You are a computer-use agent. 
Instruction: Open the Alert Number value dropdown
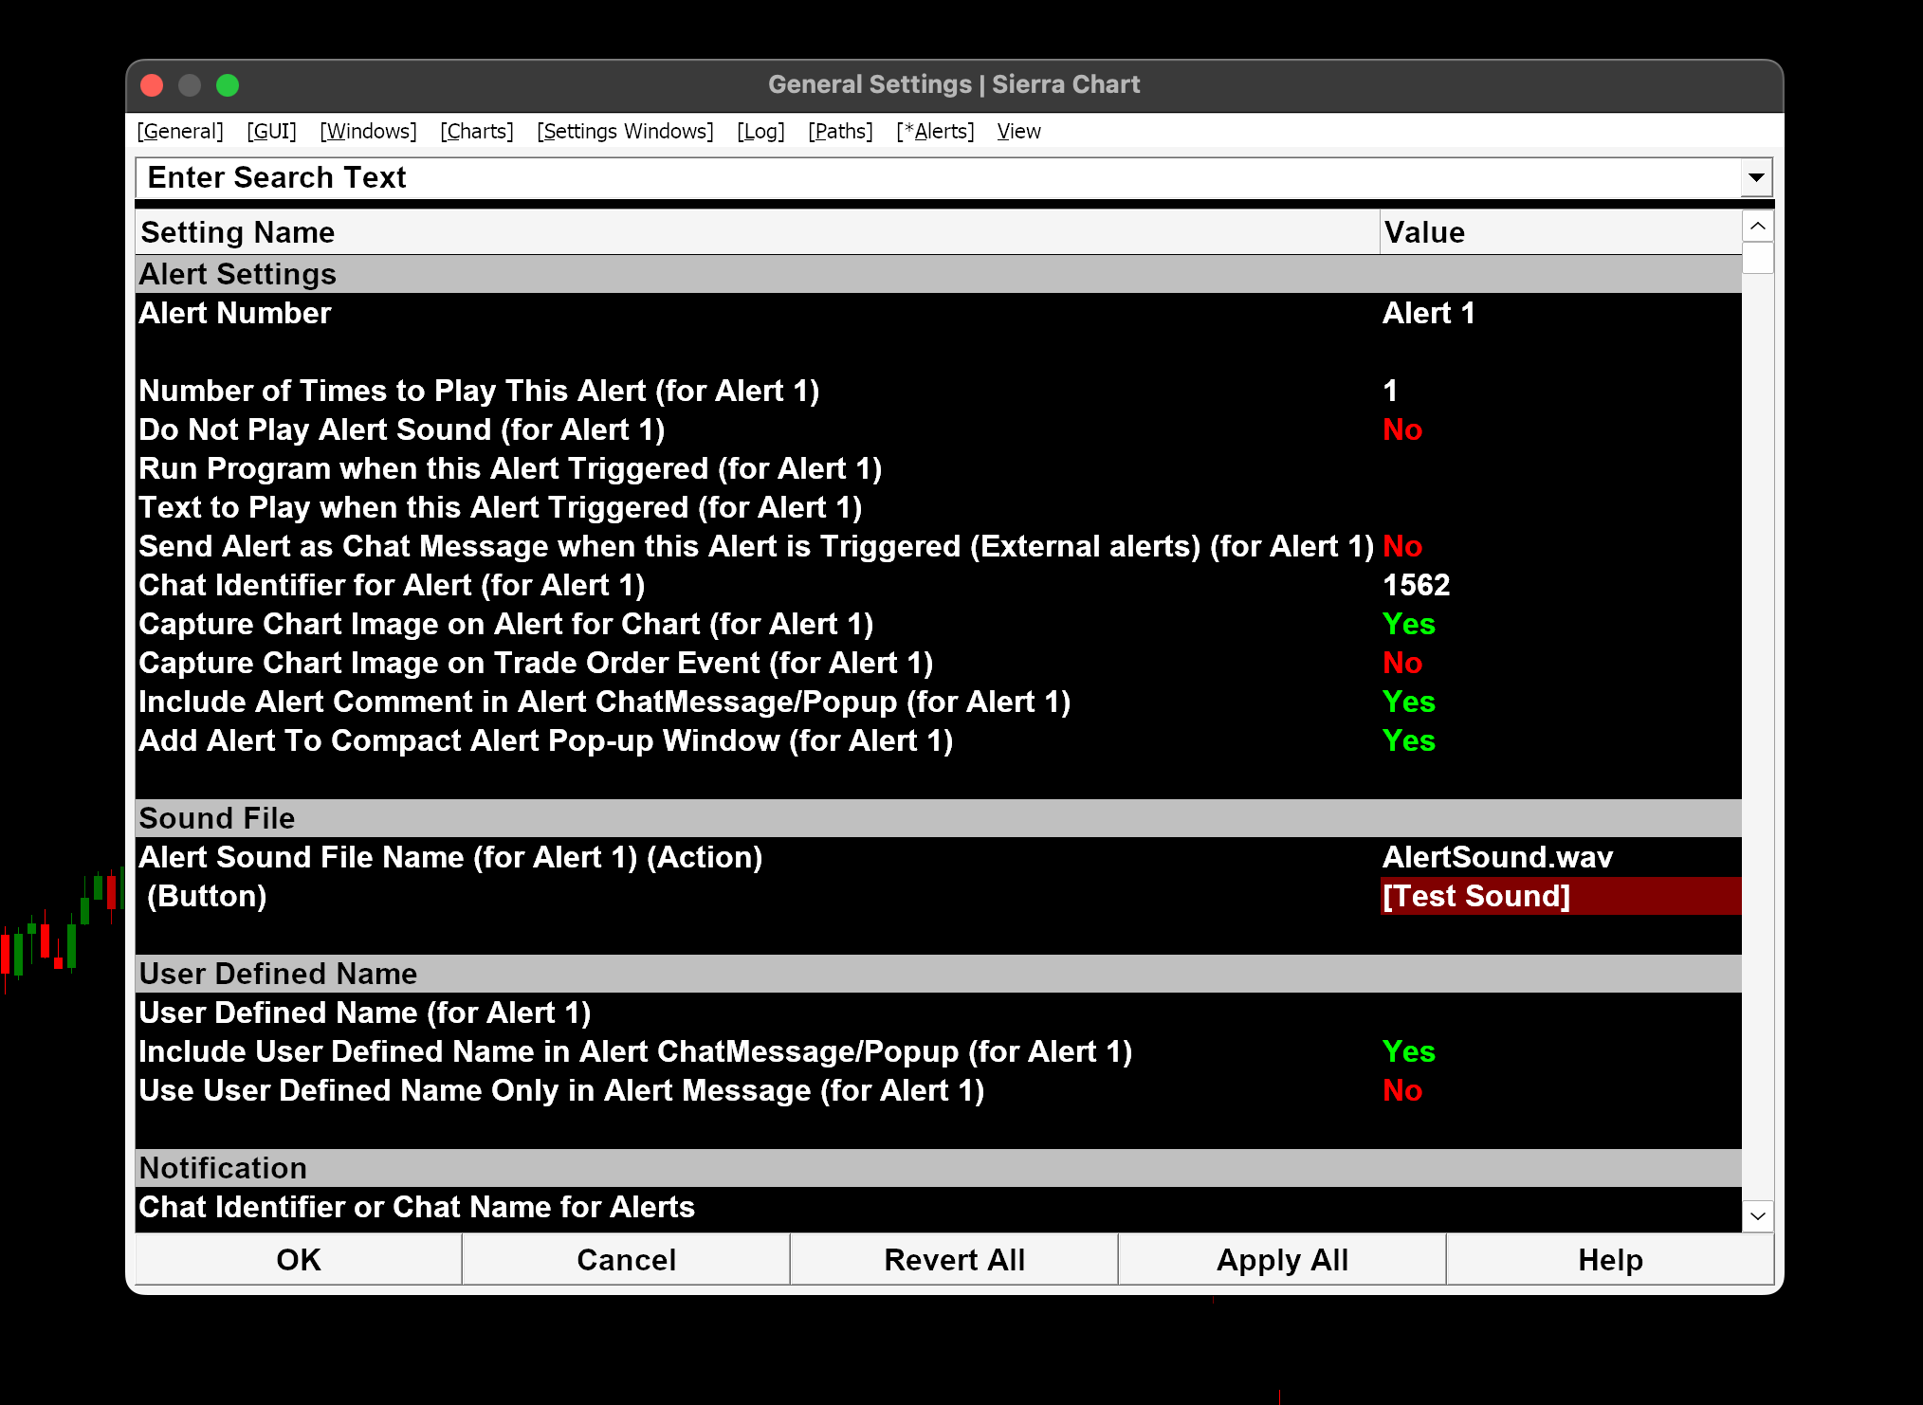pyautogui.click(x=1428, y=313)
